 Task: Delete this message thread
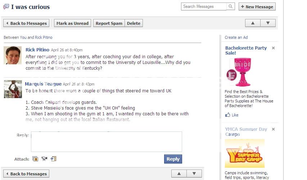134,23
